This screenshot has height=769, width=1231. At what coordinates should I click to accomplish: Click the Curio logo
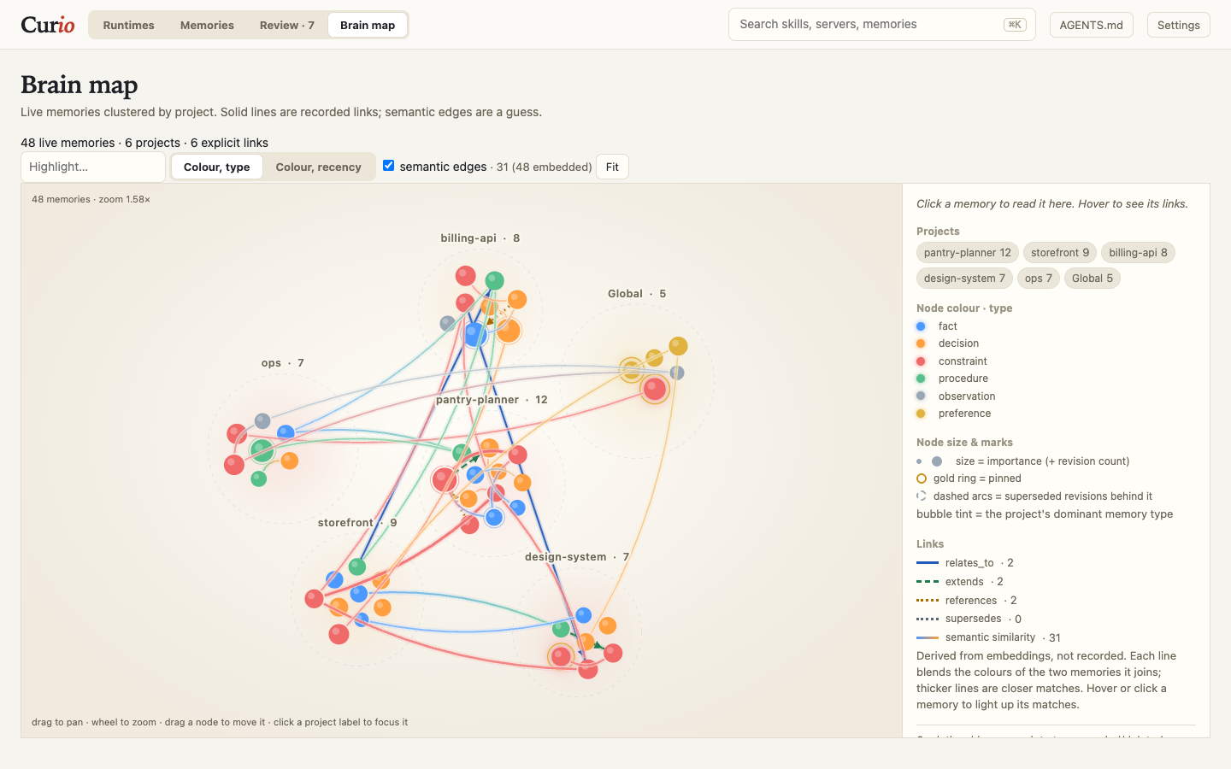click(x=48, y=25)
